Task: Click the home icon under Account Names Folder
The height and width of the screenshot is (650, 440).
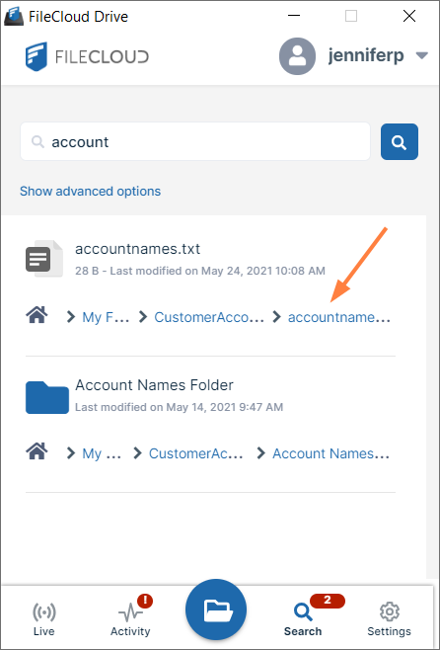Action: pos(37,451)
